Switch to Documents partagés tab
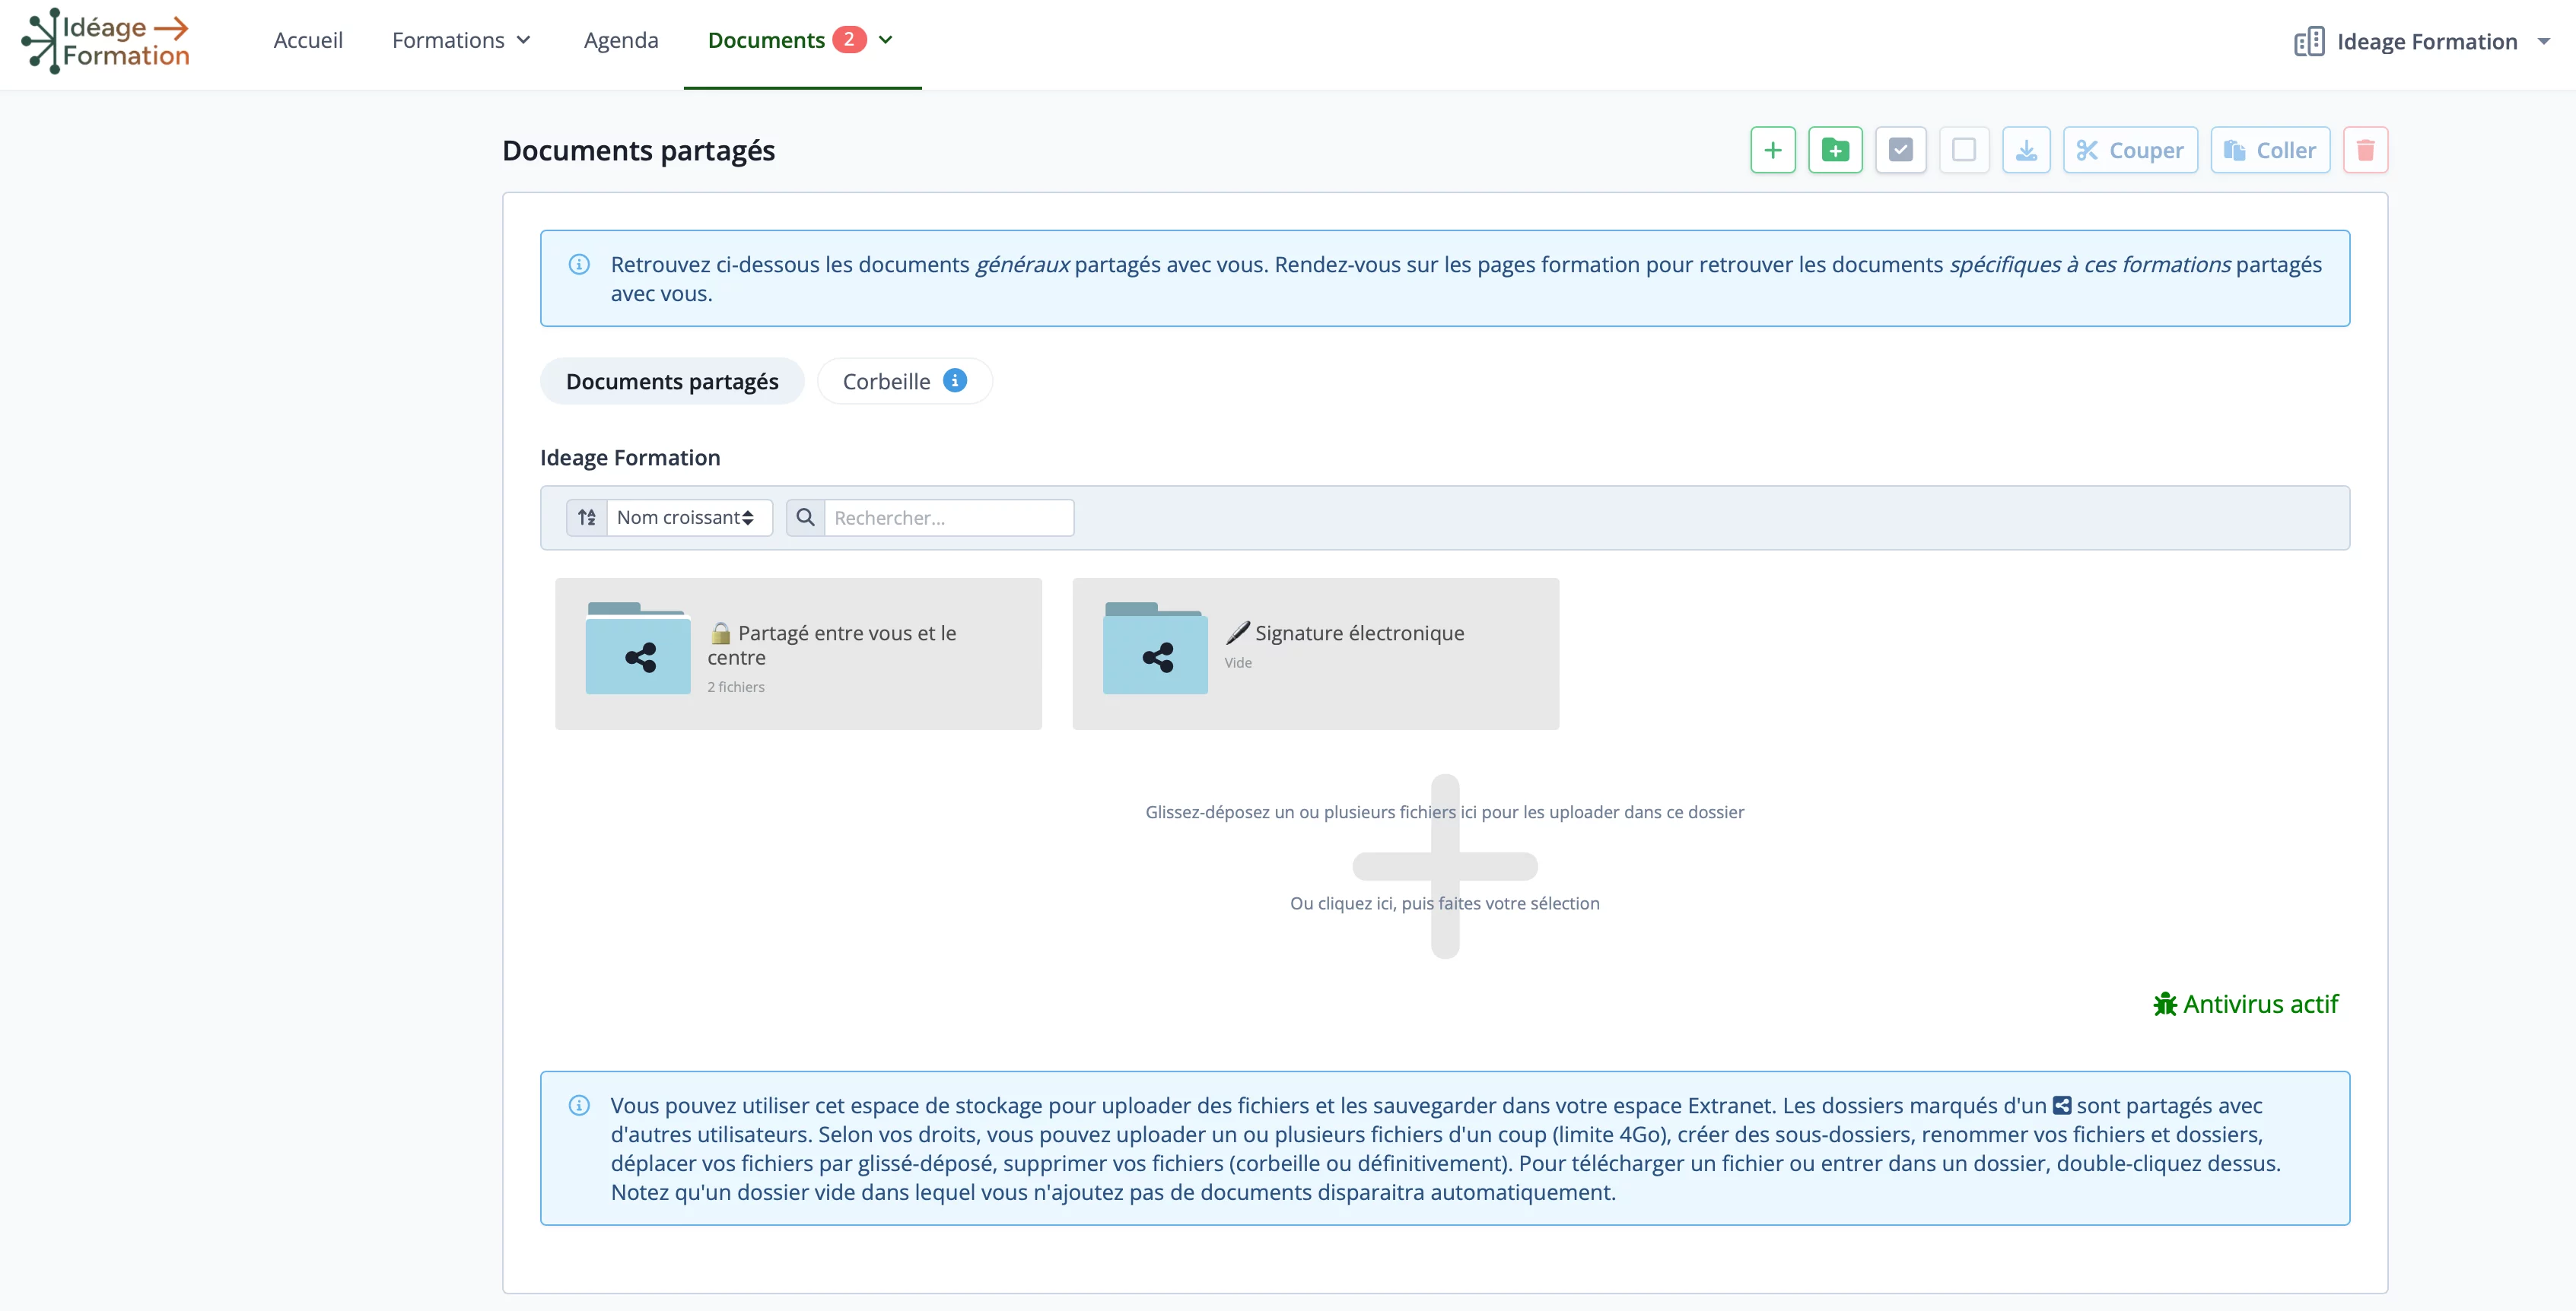 (672, 381)
